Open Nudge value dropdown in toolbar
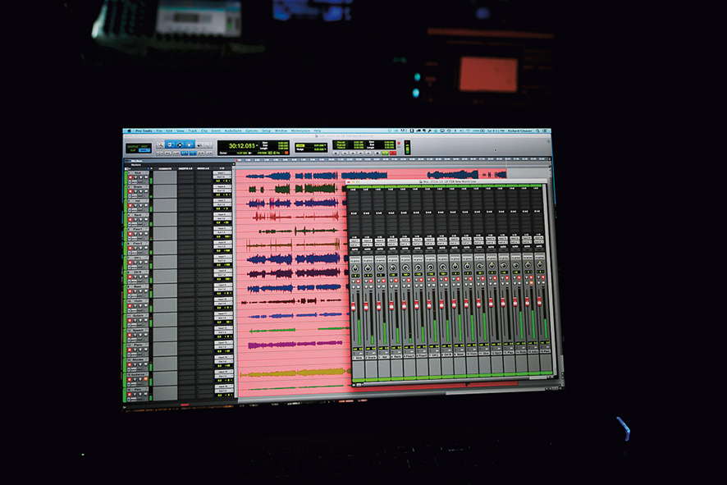727x485 pixels. (325, 149)
